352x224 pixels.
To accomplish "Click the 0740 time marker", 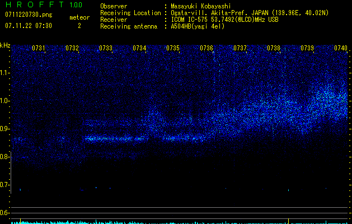I will pyautogui.click(x=341, y=48).
